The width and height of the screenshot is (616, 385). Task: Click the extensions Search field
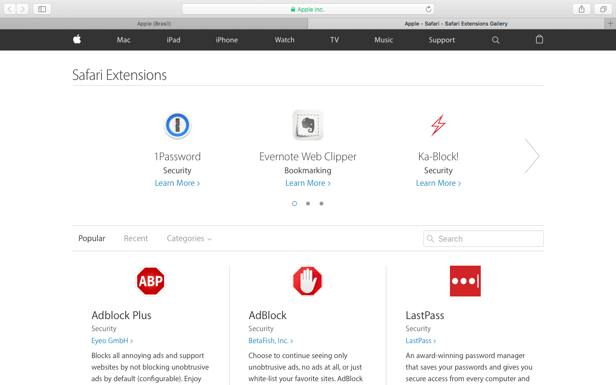[484, 239]
